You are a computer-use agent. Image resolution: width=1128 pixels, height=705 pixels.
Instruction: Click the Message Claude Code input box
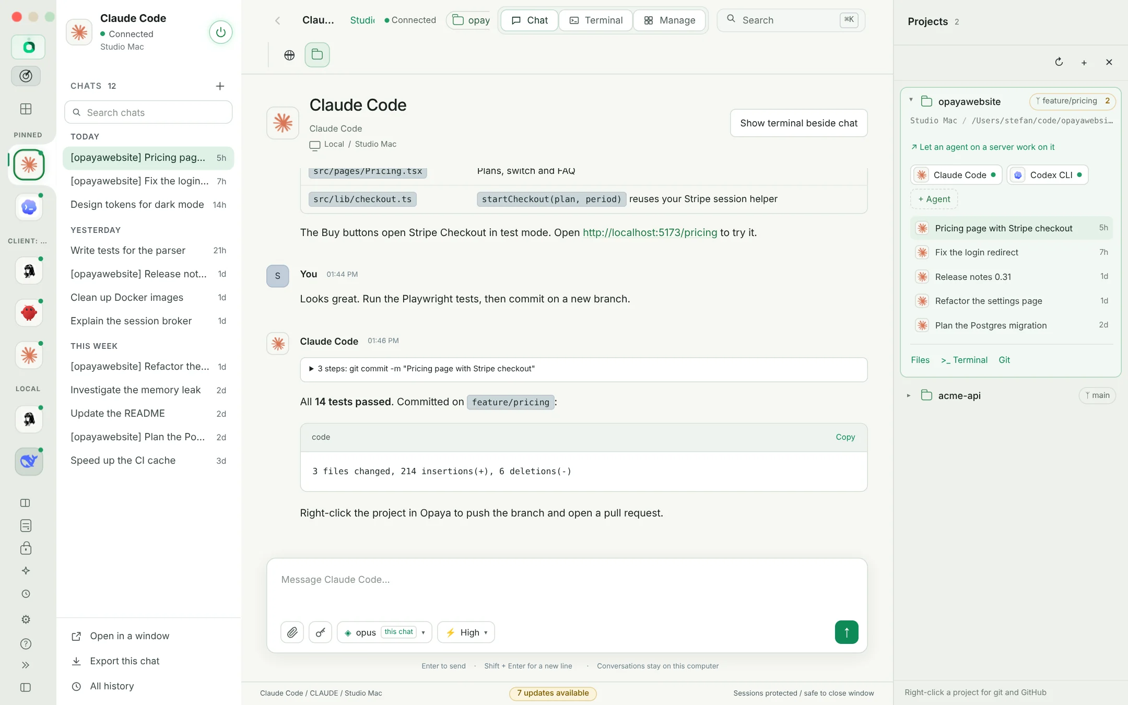coord(567,580)
